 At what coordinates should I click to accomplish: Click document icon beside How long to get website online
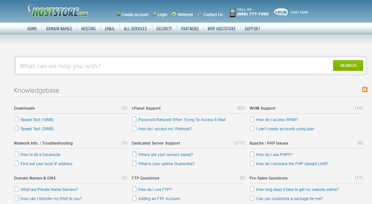tap(252, 189)
